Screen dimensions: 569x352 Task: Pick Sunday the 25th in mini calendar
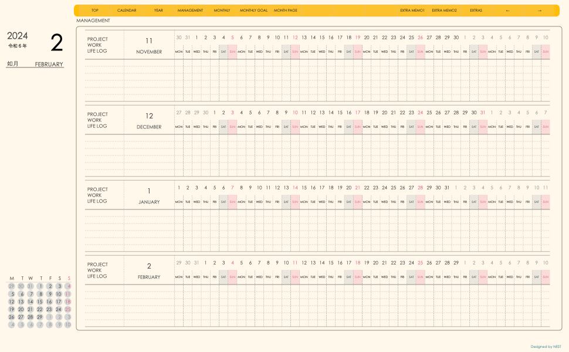pyautogui.click(x=68, y=309)
